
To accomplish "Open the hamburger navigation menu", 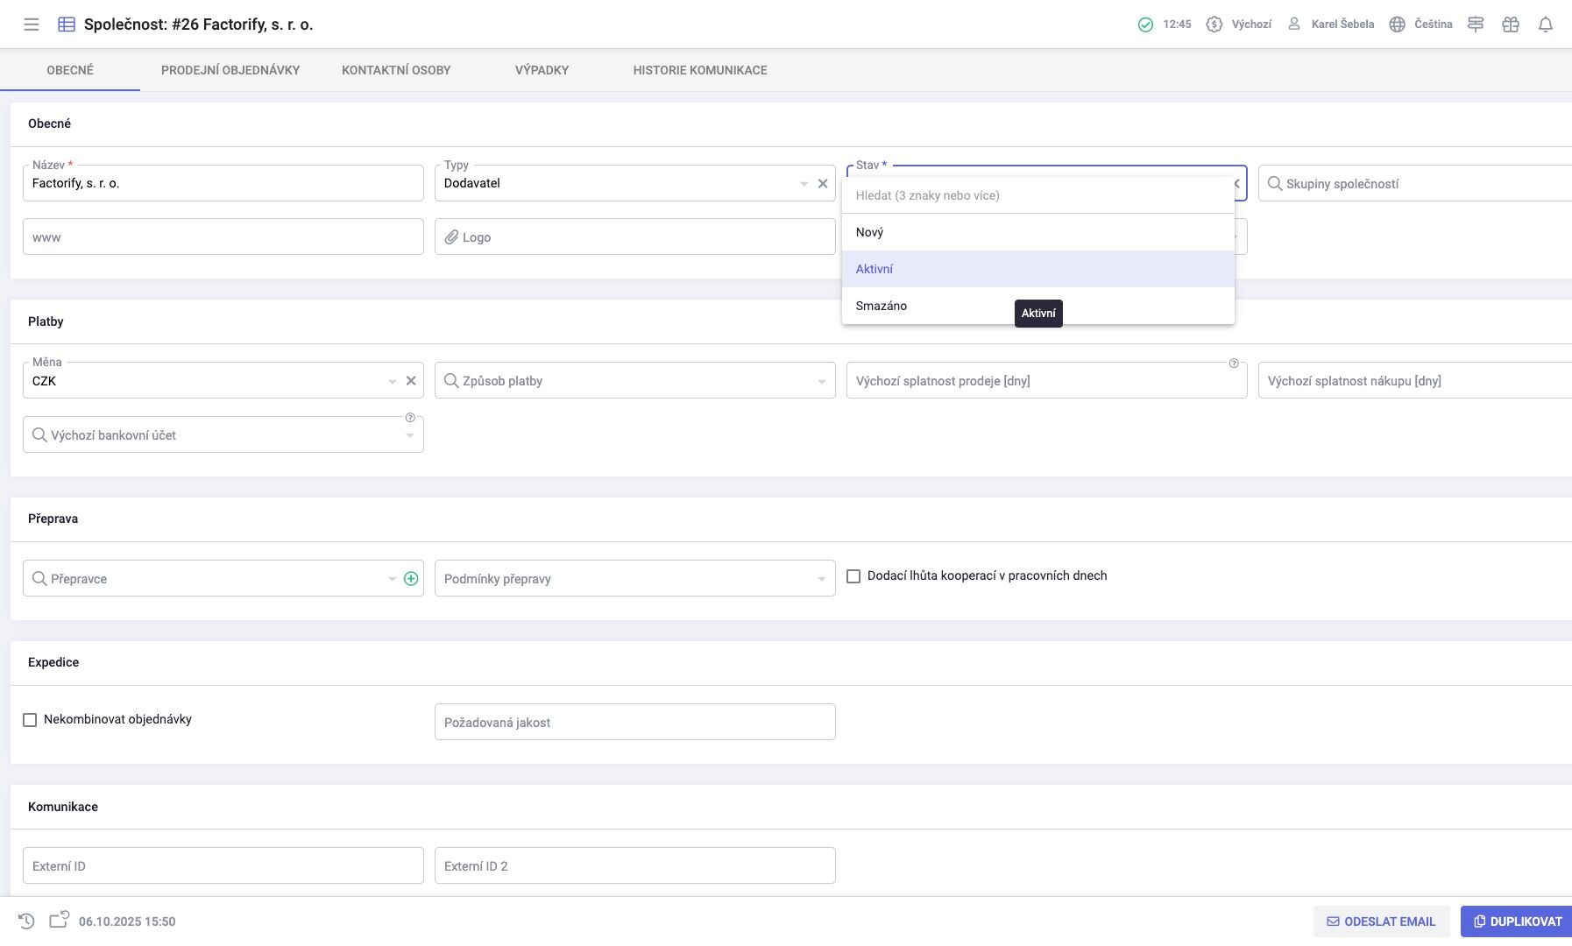I will [x=32, y=25].
